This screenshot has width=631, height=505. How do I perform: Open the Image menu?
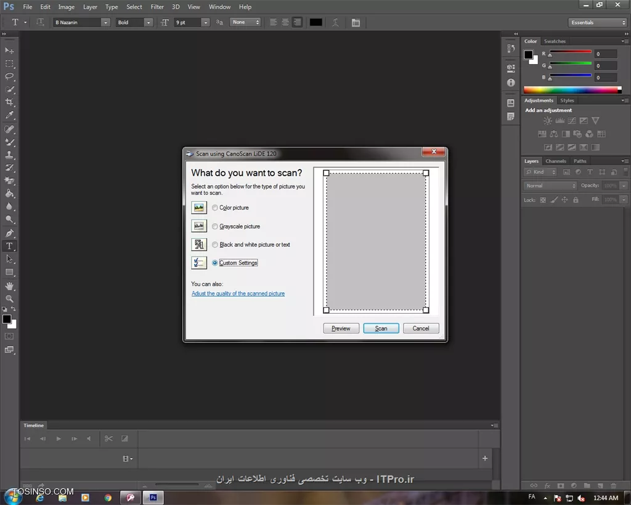(67, 7)
